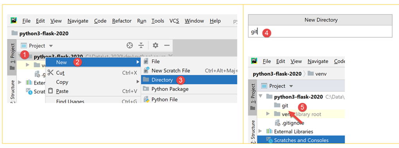Click the PyCharm logo in left window
The width and height of the screenshot is (399, 148).
point(13,21)
